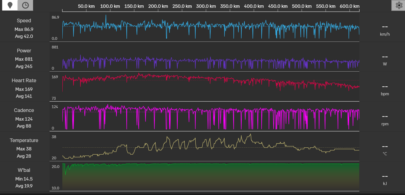Viewport: 405px width, 195px height.
Task: Select the Speed chart label
Action: point(24,21)
